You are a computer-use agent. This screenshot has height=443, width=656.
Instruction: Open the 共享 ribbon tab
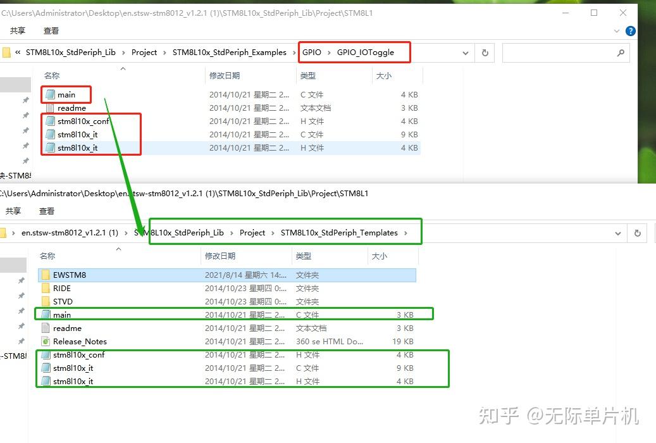(18, 30)
